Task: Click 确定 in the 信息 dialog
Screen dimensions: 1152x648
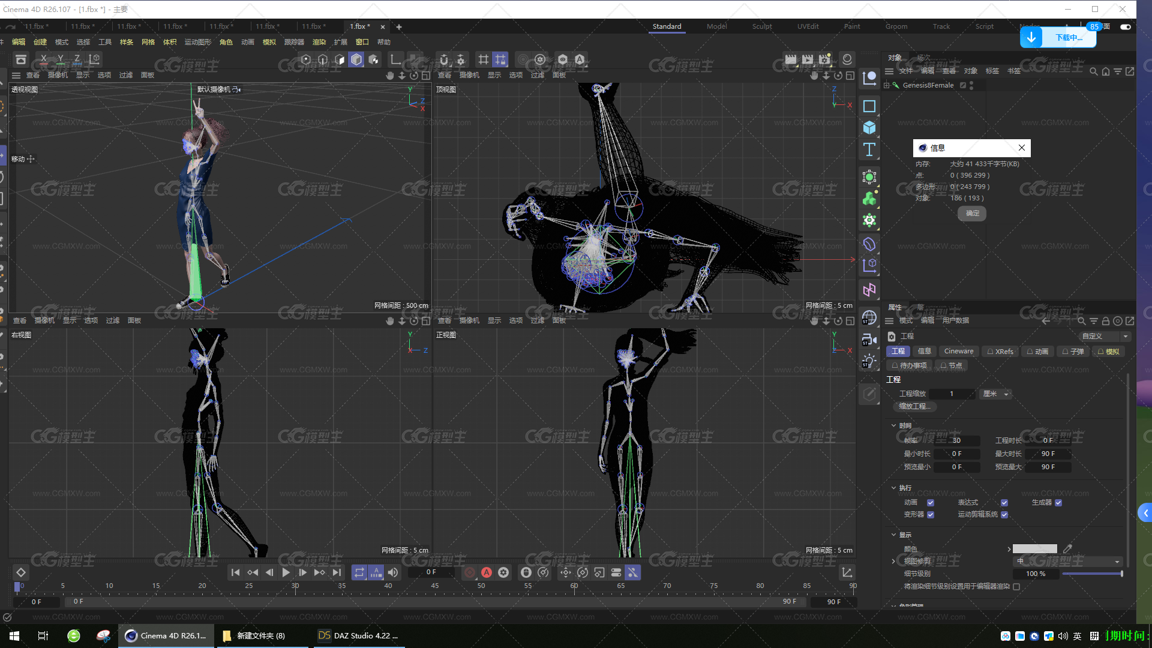Action: pos(972,213)
